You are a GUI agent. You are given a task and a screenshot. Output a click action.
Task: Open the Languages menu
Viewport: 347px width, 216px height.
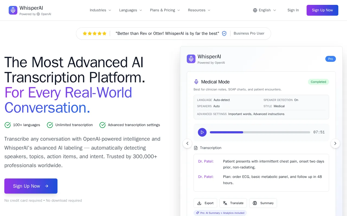click(x=131, y=10)
